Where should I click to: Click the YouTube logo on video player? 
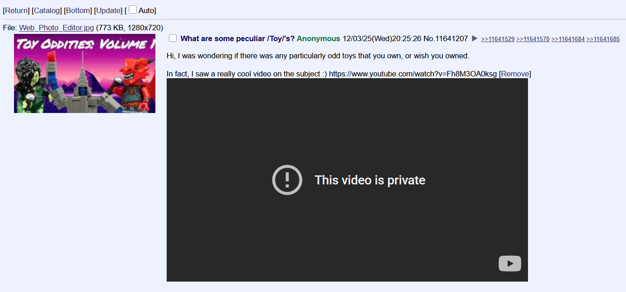click(510, 264)
